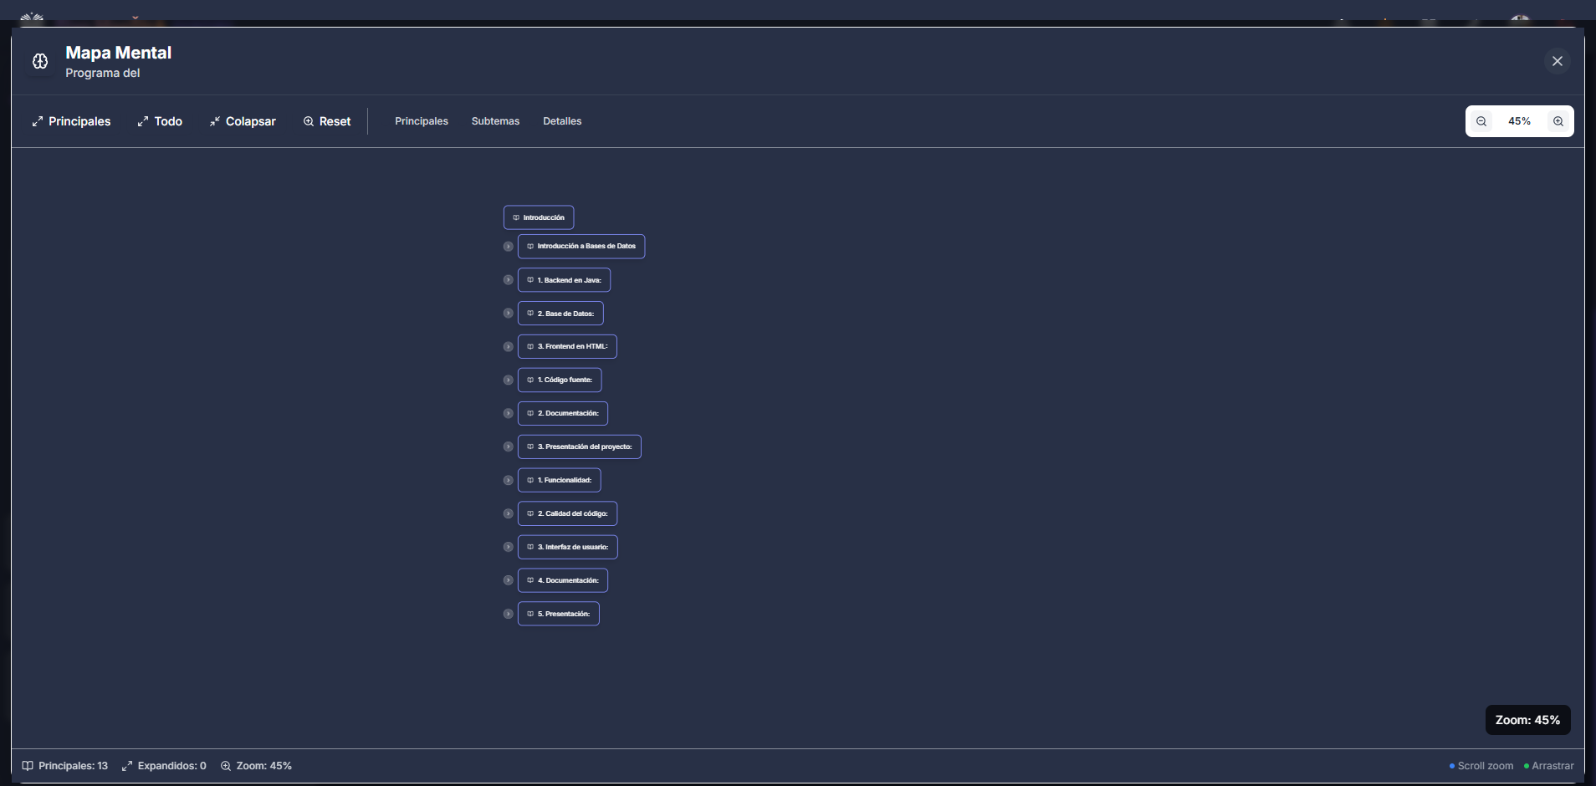Select the Principales level filter tab
The image size is (1596, 786).
pos(422,121)
